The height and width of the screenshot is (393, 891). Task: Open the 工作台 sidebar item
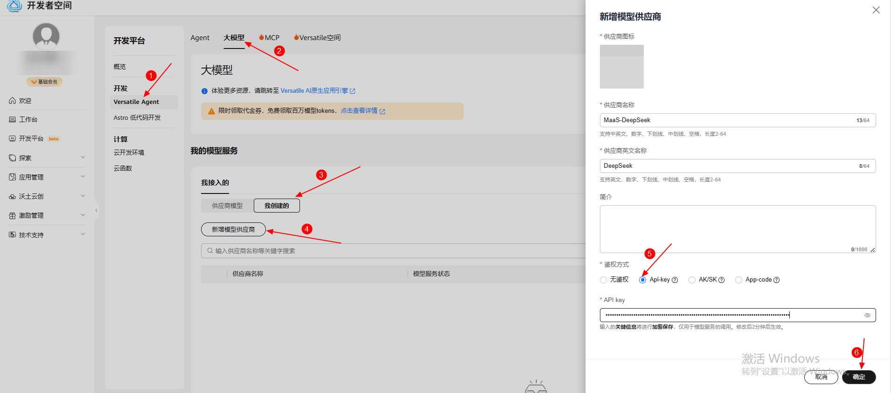click(x=28, y=119)
